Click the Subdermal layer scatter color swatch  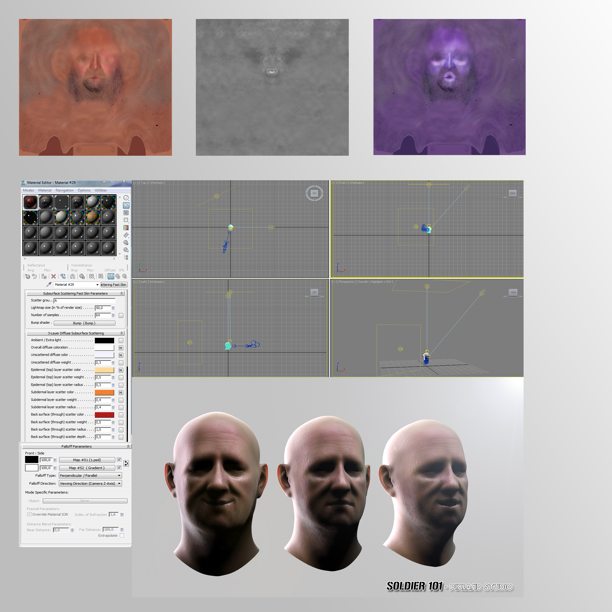(104, 393)
